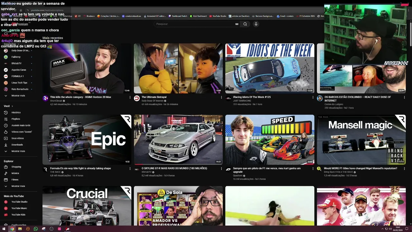Open the notification center in system tray
The height and width of the screenshot is (232, 412).
(407, 229)
